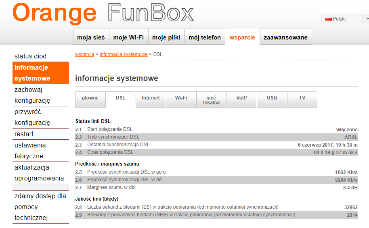This screenshot has width=369, height=228.
Task: Open ustawienia fabryczne sidebar item
Action: pos(41,151)
